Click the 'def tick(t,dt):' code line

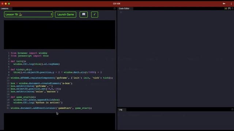21,70
